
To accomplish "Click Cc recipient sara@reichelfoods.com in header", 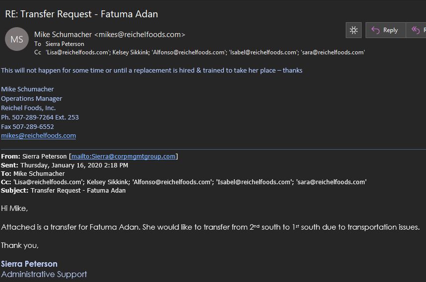I will pyautogui.click(x=333, y=52).
